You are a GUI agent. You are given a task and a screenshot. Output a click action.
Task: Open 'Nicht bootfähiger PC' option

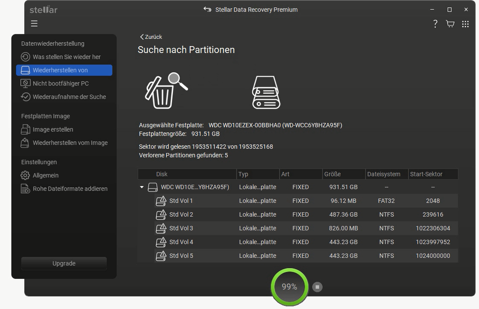[x=64, y=83]
